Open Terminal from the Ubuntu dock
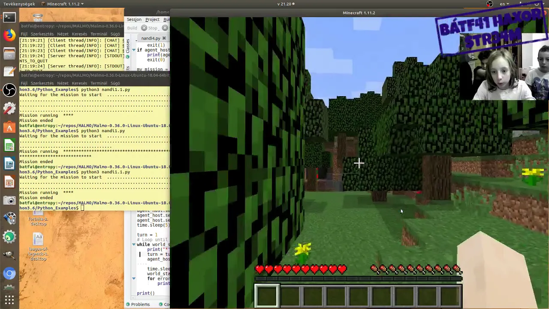Screen dimensions: 549x309 [x=9, y=17]
